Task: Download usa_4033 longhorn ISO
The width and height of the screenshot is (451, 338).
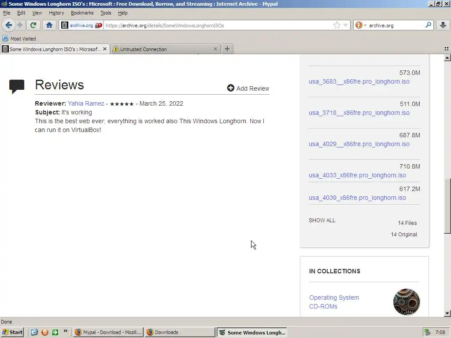Action: [357, 175]
